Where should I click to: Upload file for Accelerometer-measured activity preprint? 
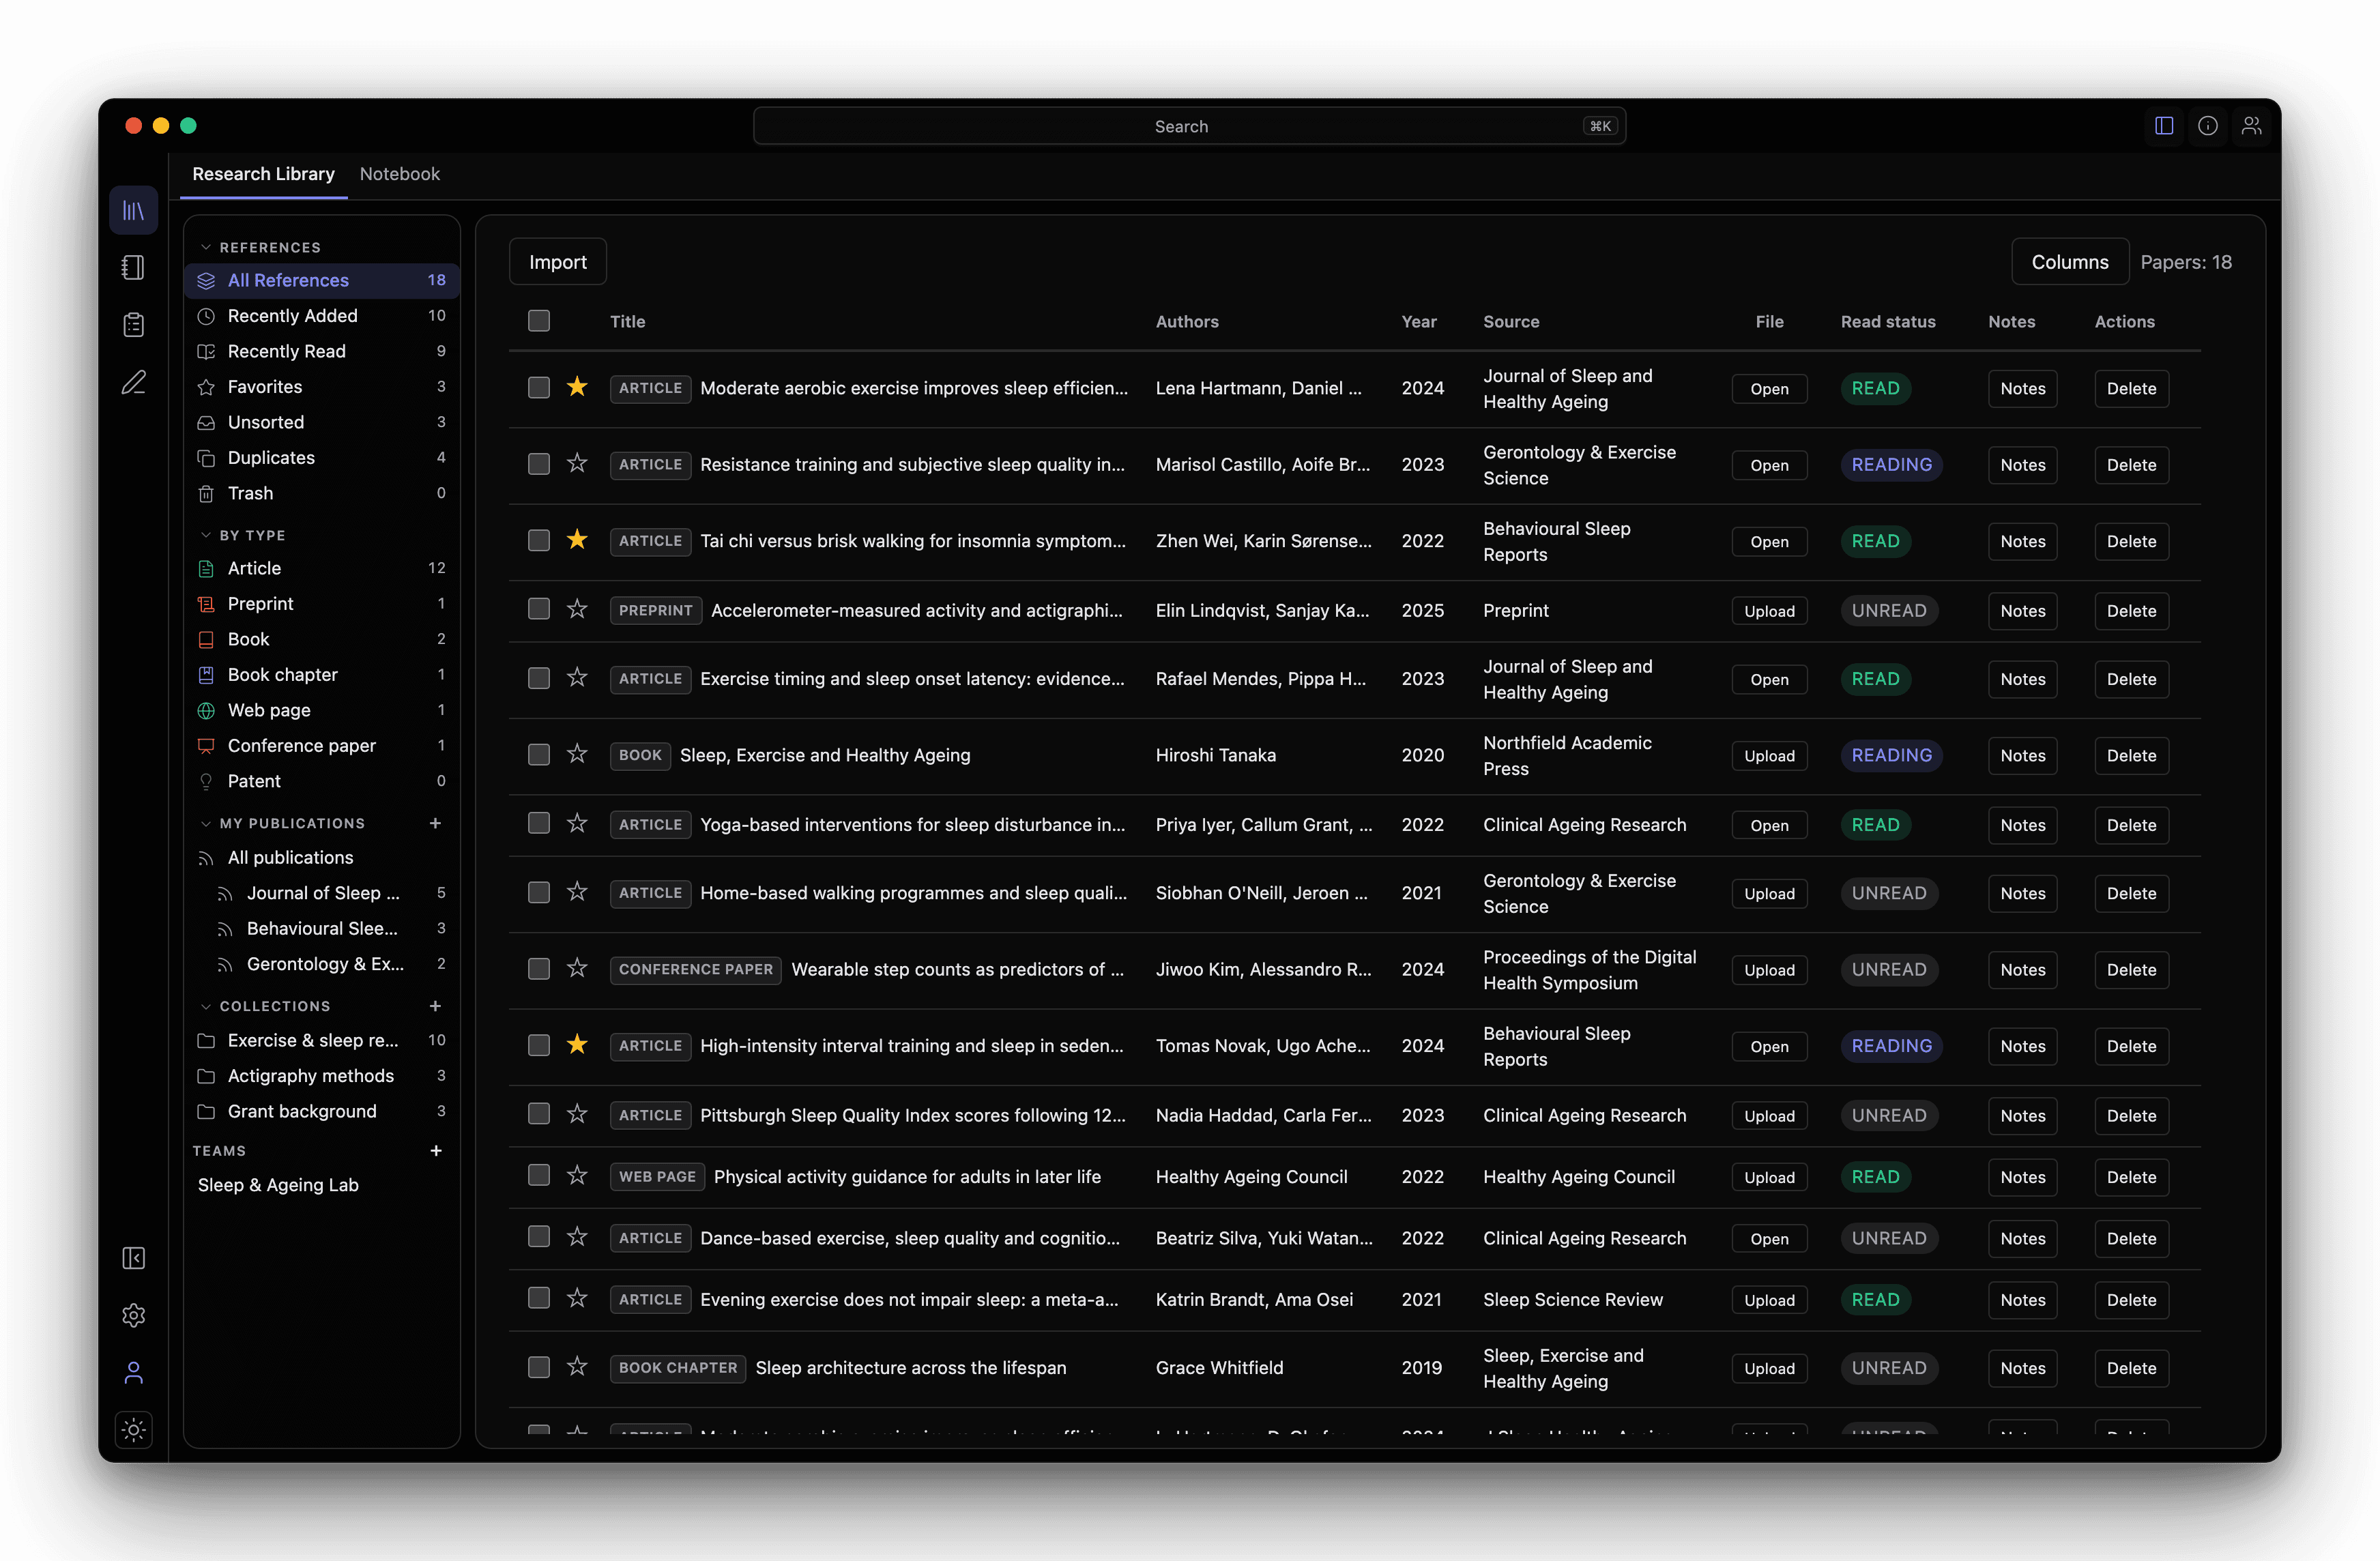(1769, 611)
